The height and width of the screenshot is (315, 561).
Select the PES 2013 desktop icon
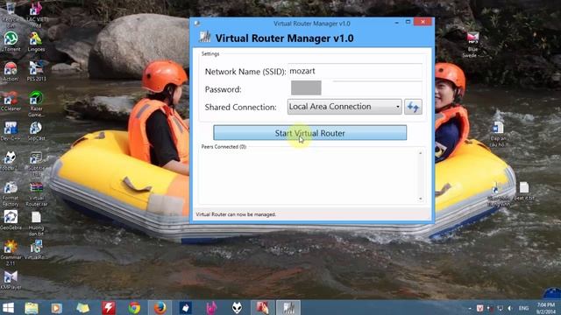[x=36, y=72]
